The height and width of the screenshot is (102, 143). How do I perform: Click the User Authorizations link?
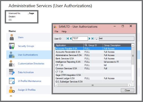point(28,55)
